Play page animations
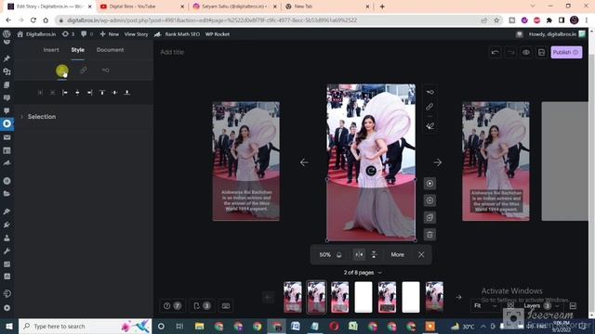The width and height of the screenshot is (595, 334). click(x=430, y=184)
